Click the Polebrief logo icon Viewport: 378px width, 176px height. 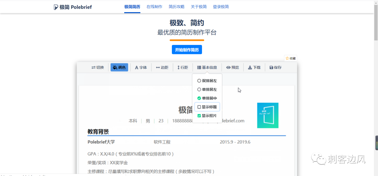(56, 7)
